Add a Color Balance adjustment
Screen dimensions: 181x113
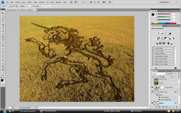tap(162, 38)
